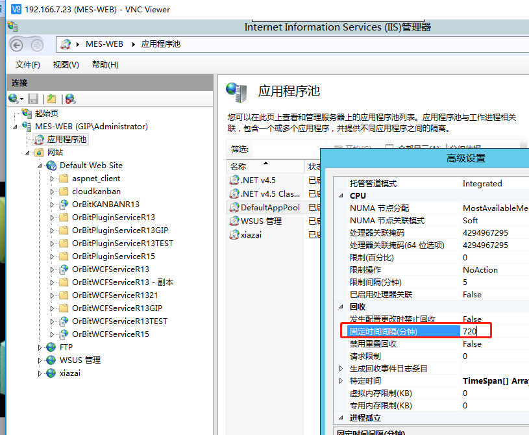Select OrBitPluginServiceR15 in tree

(114, 256)
